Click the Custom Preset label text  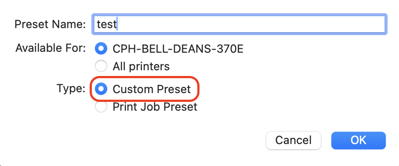click(152, 89)
